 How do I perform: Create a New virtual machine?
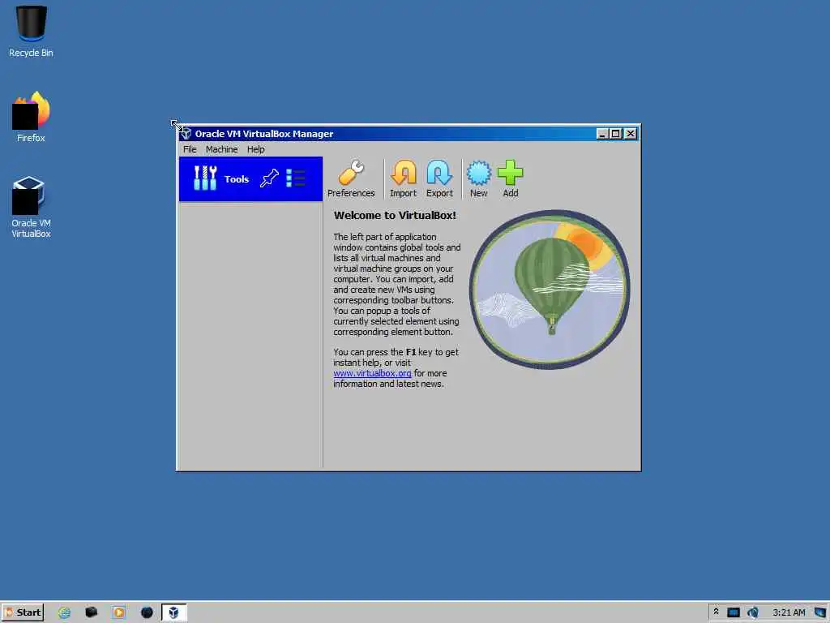pyautogui.click(x=478, y=179)
